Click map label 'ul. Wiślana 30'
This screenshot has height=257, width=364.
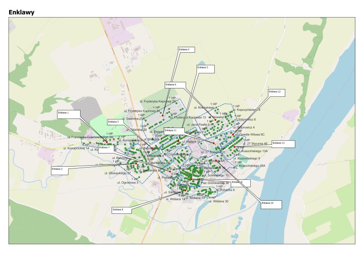tap(218, 202)
